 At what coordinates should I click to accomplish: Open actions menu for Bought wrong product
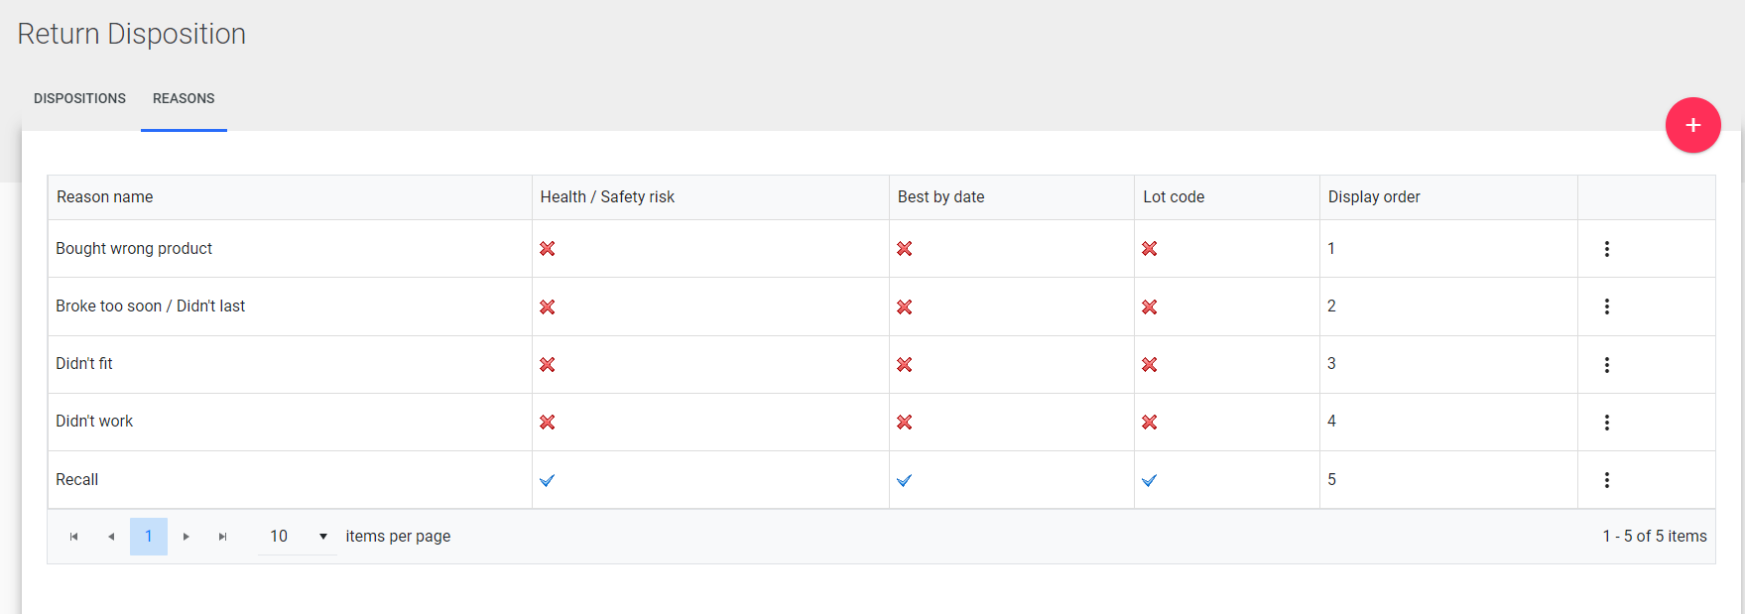(x=1606, y=249)
